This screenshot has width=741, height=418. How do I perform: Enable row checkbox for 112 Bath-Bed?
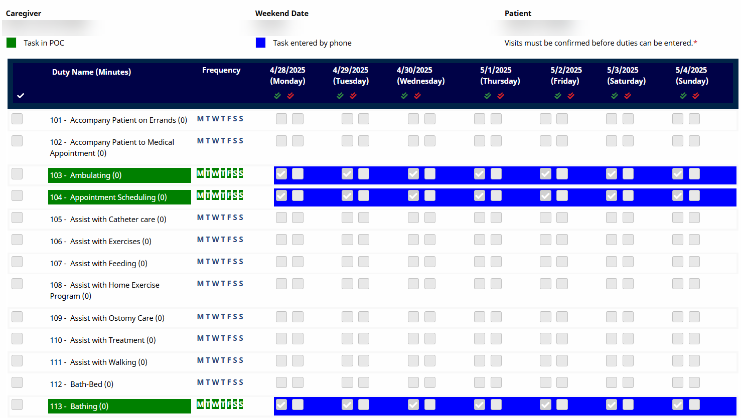pos(17,382)
